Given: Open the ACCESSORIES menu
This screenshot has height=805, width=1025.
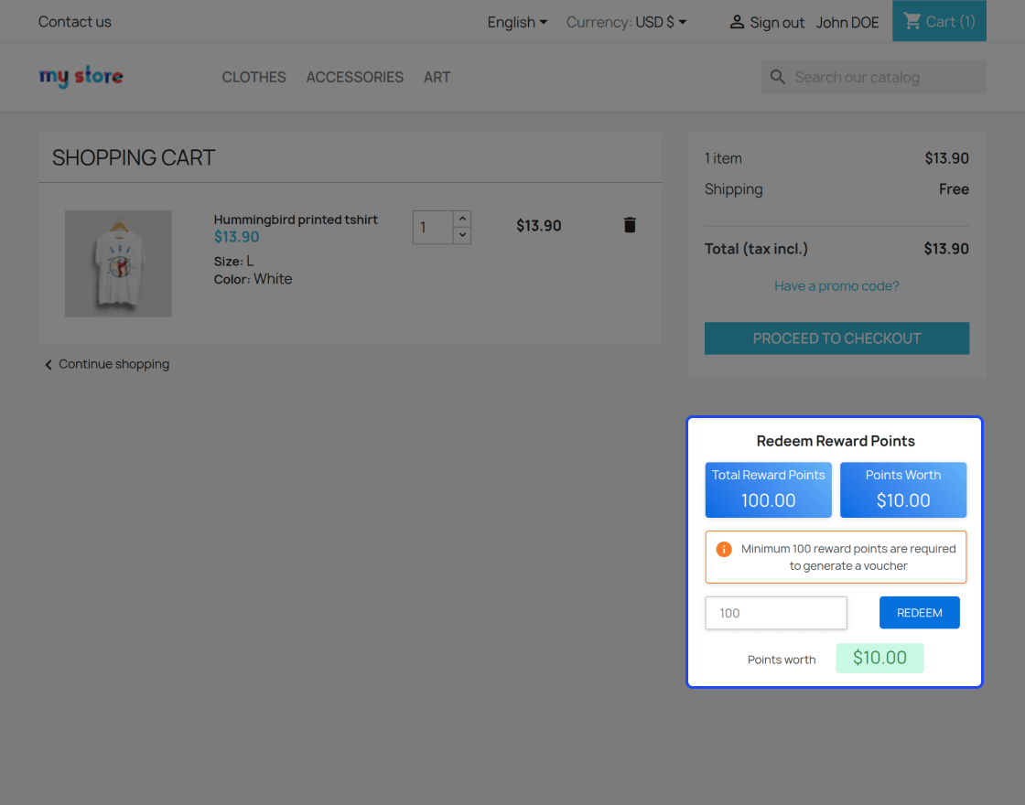Looking at the screenshot, I should 355,77.
